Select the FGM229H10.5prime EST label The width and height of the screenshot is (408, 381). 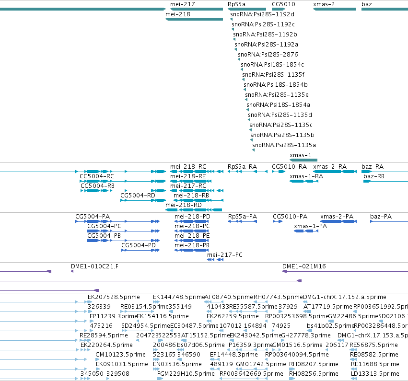click(186, 374)
